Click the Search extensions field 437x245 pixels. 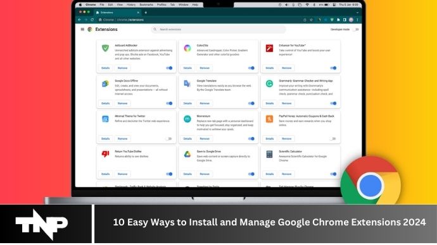point(218,30)
